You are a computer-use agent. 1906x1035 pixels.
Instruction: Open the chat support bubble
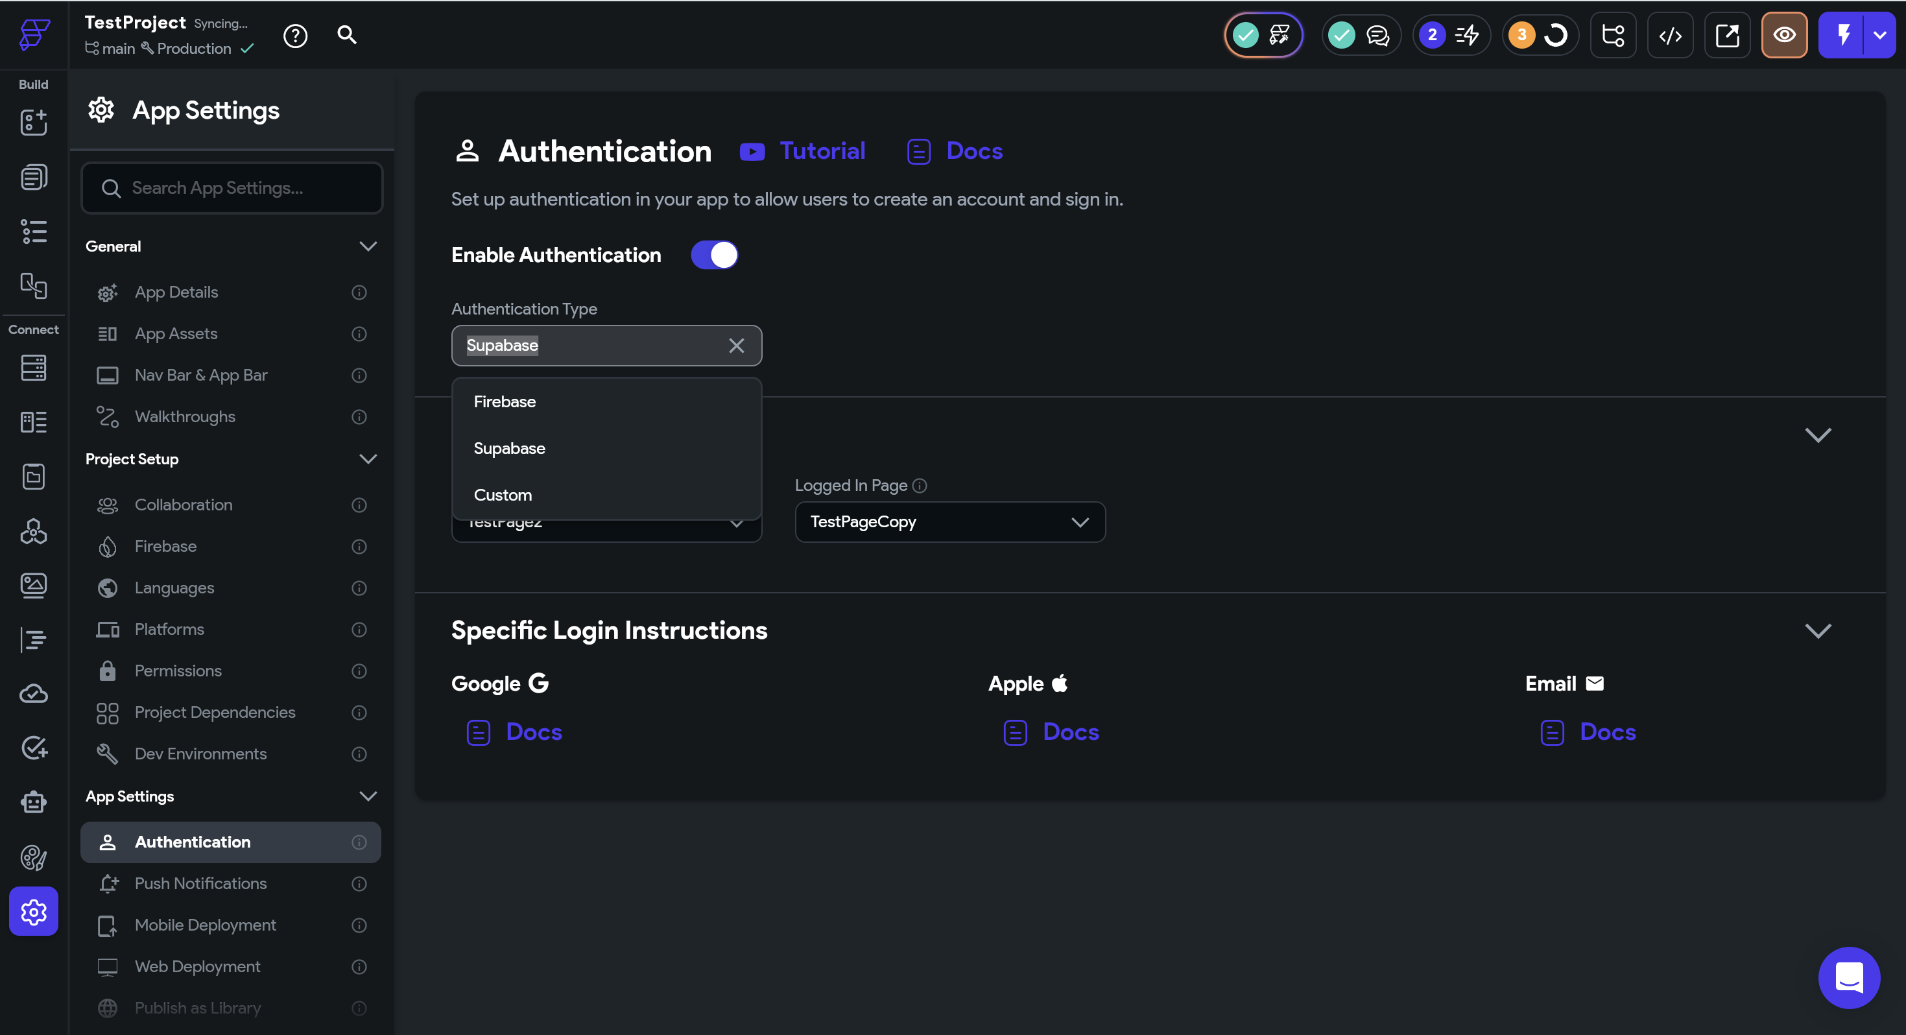point(1848,977)
